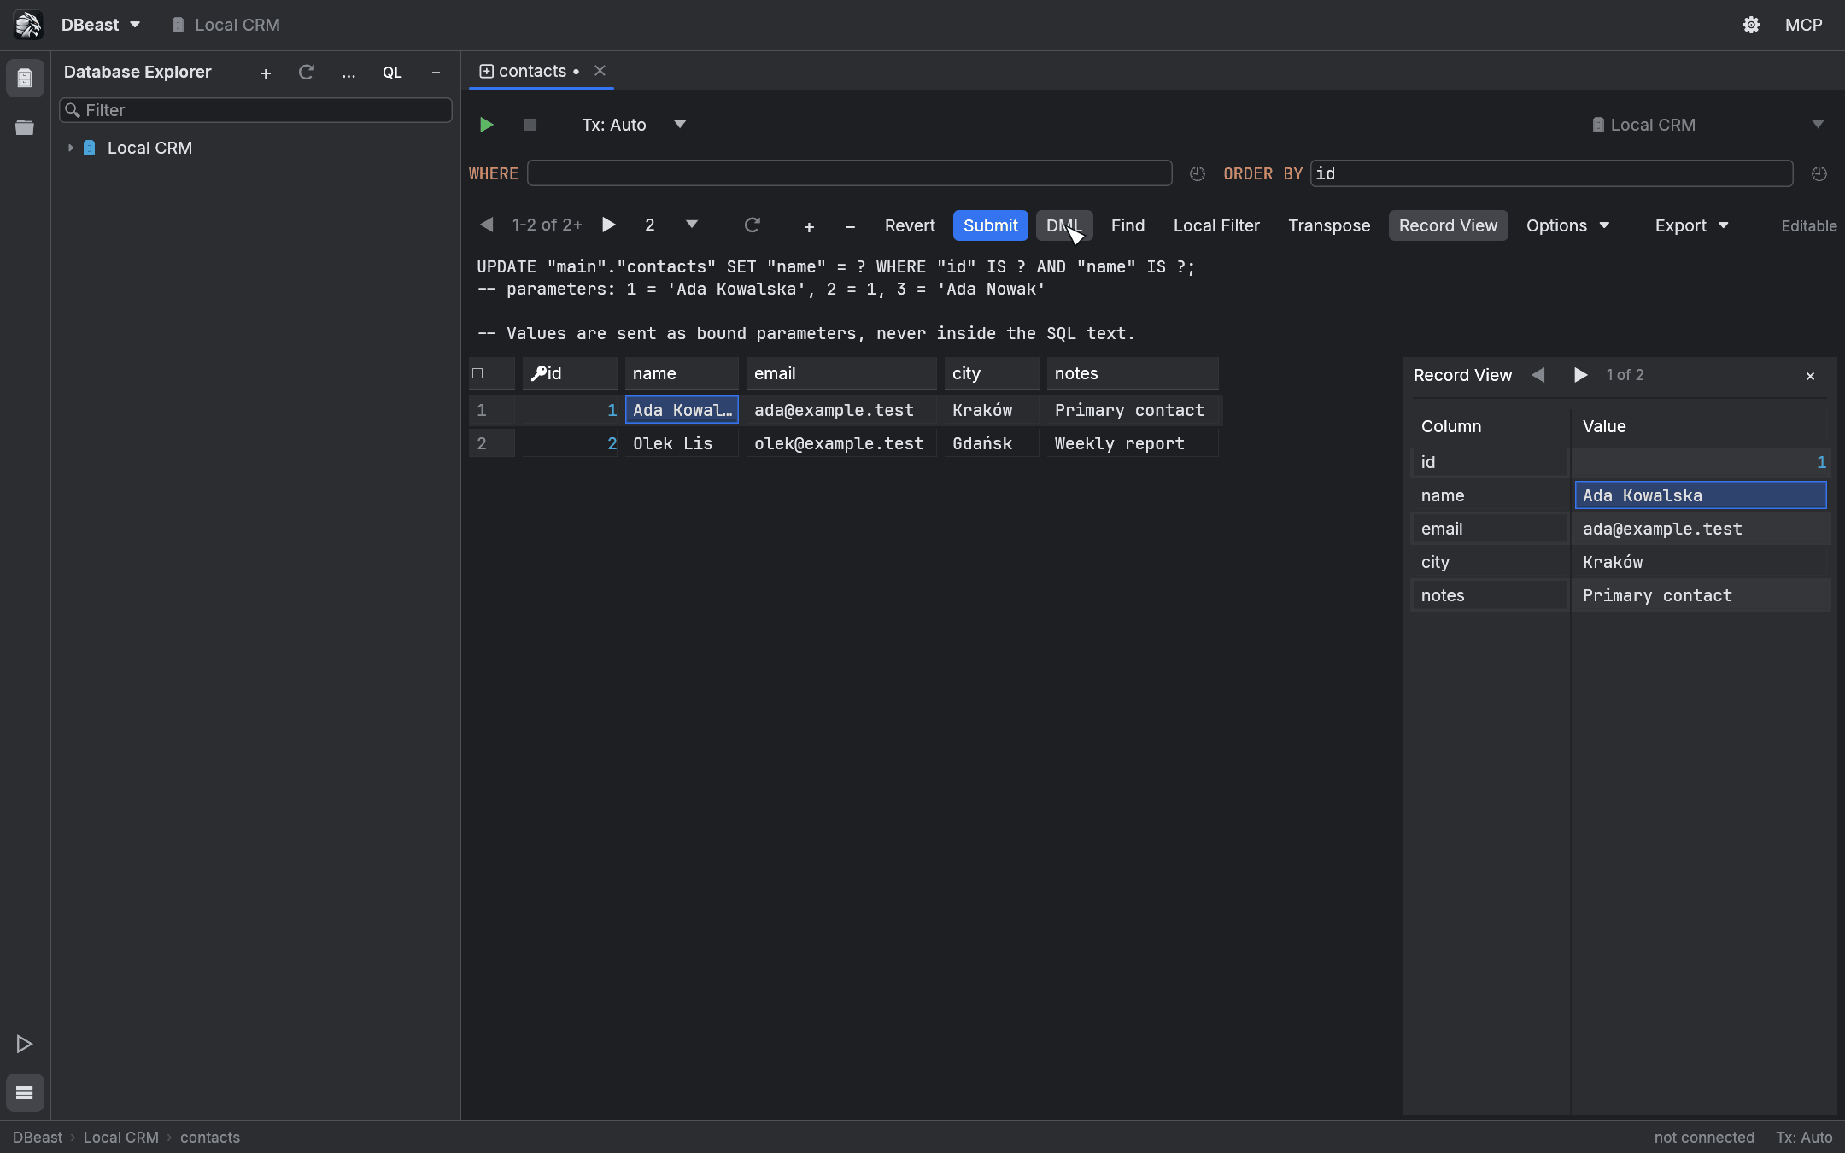Open the folder sidebar icon
1845x1153 pixels.
[25, 127]
